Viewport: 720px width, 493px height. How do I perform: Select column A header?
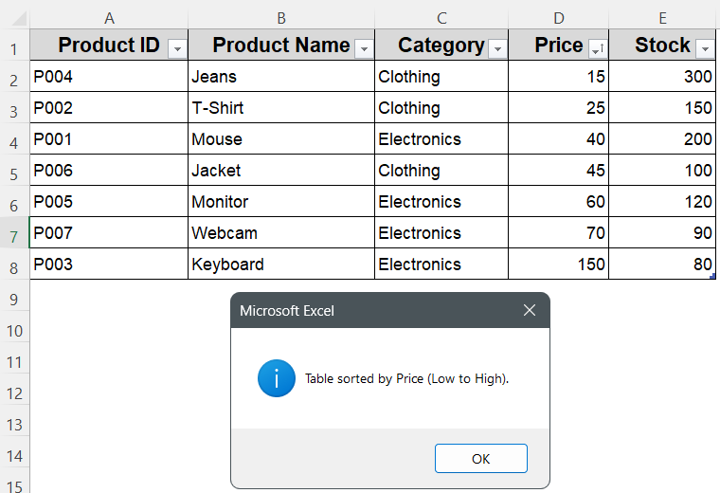[109, 18]
